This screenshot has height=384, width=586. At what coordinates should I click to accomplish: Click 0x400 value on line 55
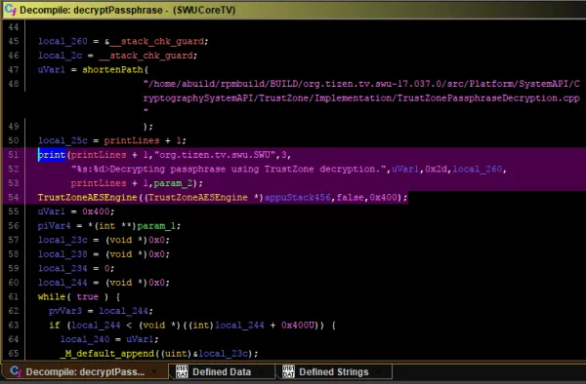96,211
